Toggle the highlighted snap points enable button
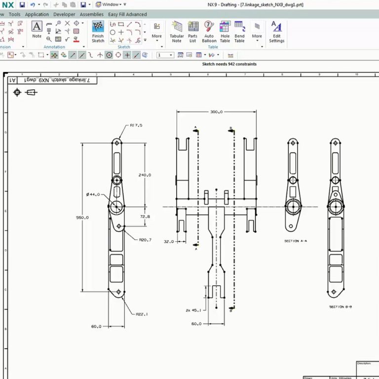Screen dimensions: 379x379 54,55
